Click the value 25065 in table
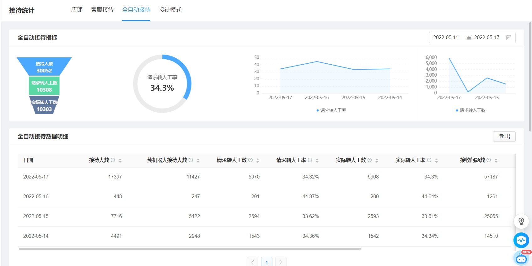Viewport: 532px width, 266px height. (x=491, y=216)
